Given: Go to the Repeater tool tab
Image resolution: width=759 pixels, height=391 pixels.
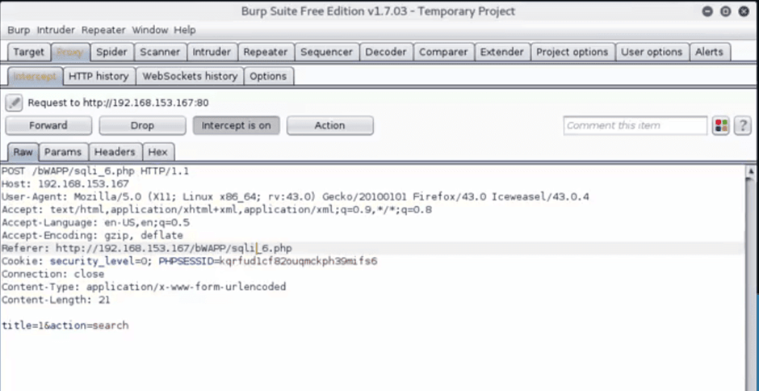Looking at the screenshot, I should [x=265, y=52].
